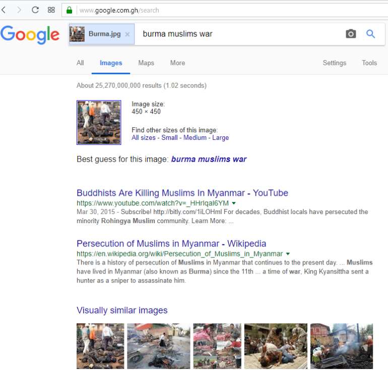Reload the page with the refresh icon

pyautogui.click(x=35, y=10)
